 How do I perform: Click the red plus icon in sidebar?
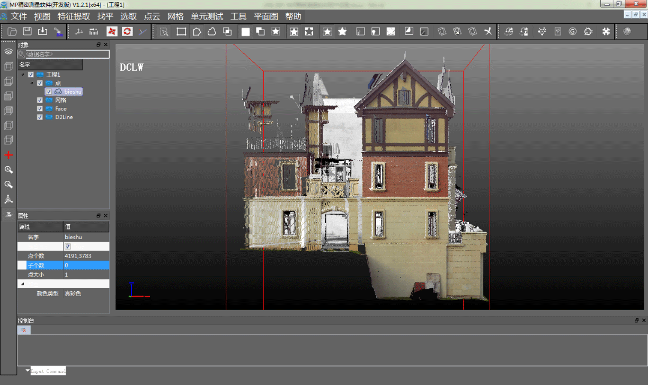point(8,155)
